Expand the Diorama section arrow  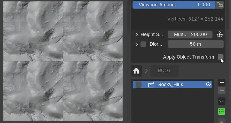click(x=137, y=44)
